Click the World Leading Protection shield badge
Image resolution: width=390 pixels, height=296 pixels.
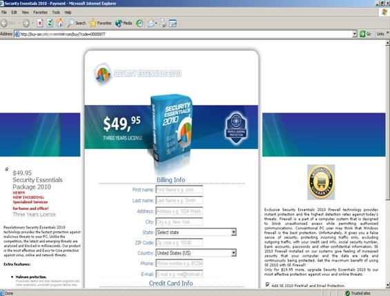(236, 128)
